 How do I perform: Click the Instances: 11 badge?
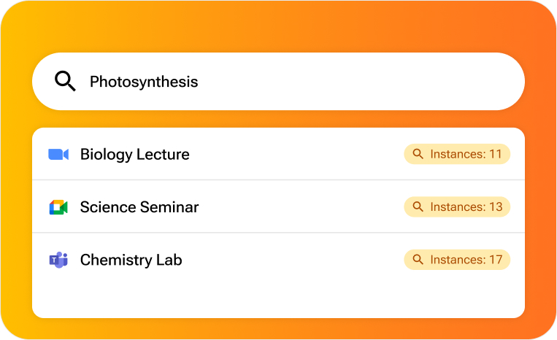[457, 154]
